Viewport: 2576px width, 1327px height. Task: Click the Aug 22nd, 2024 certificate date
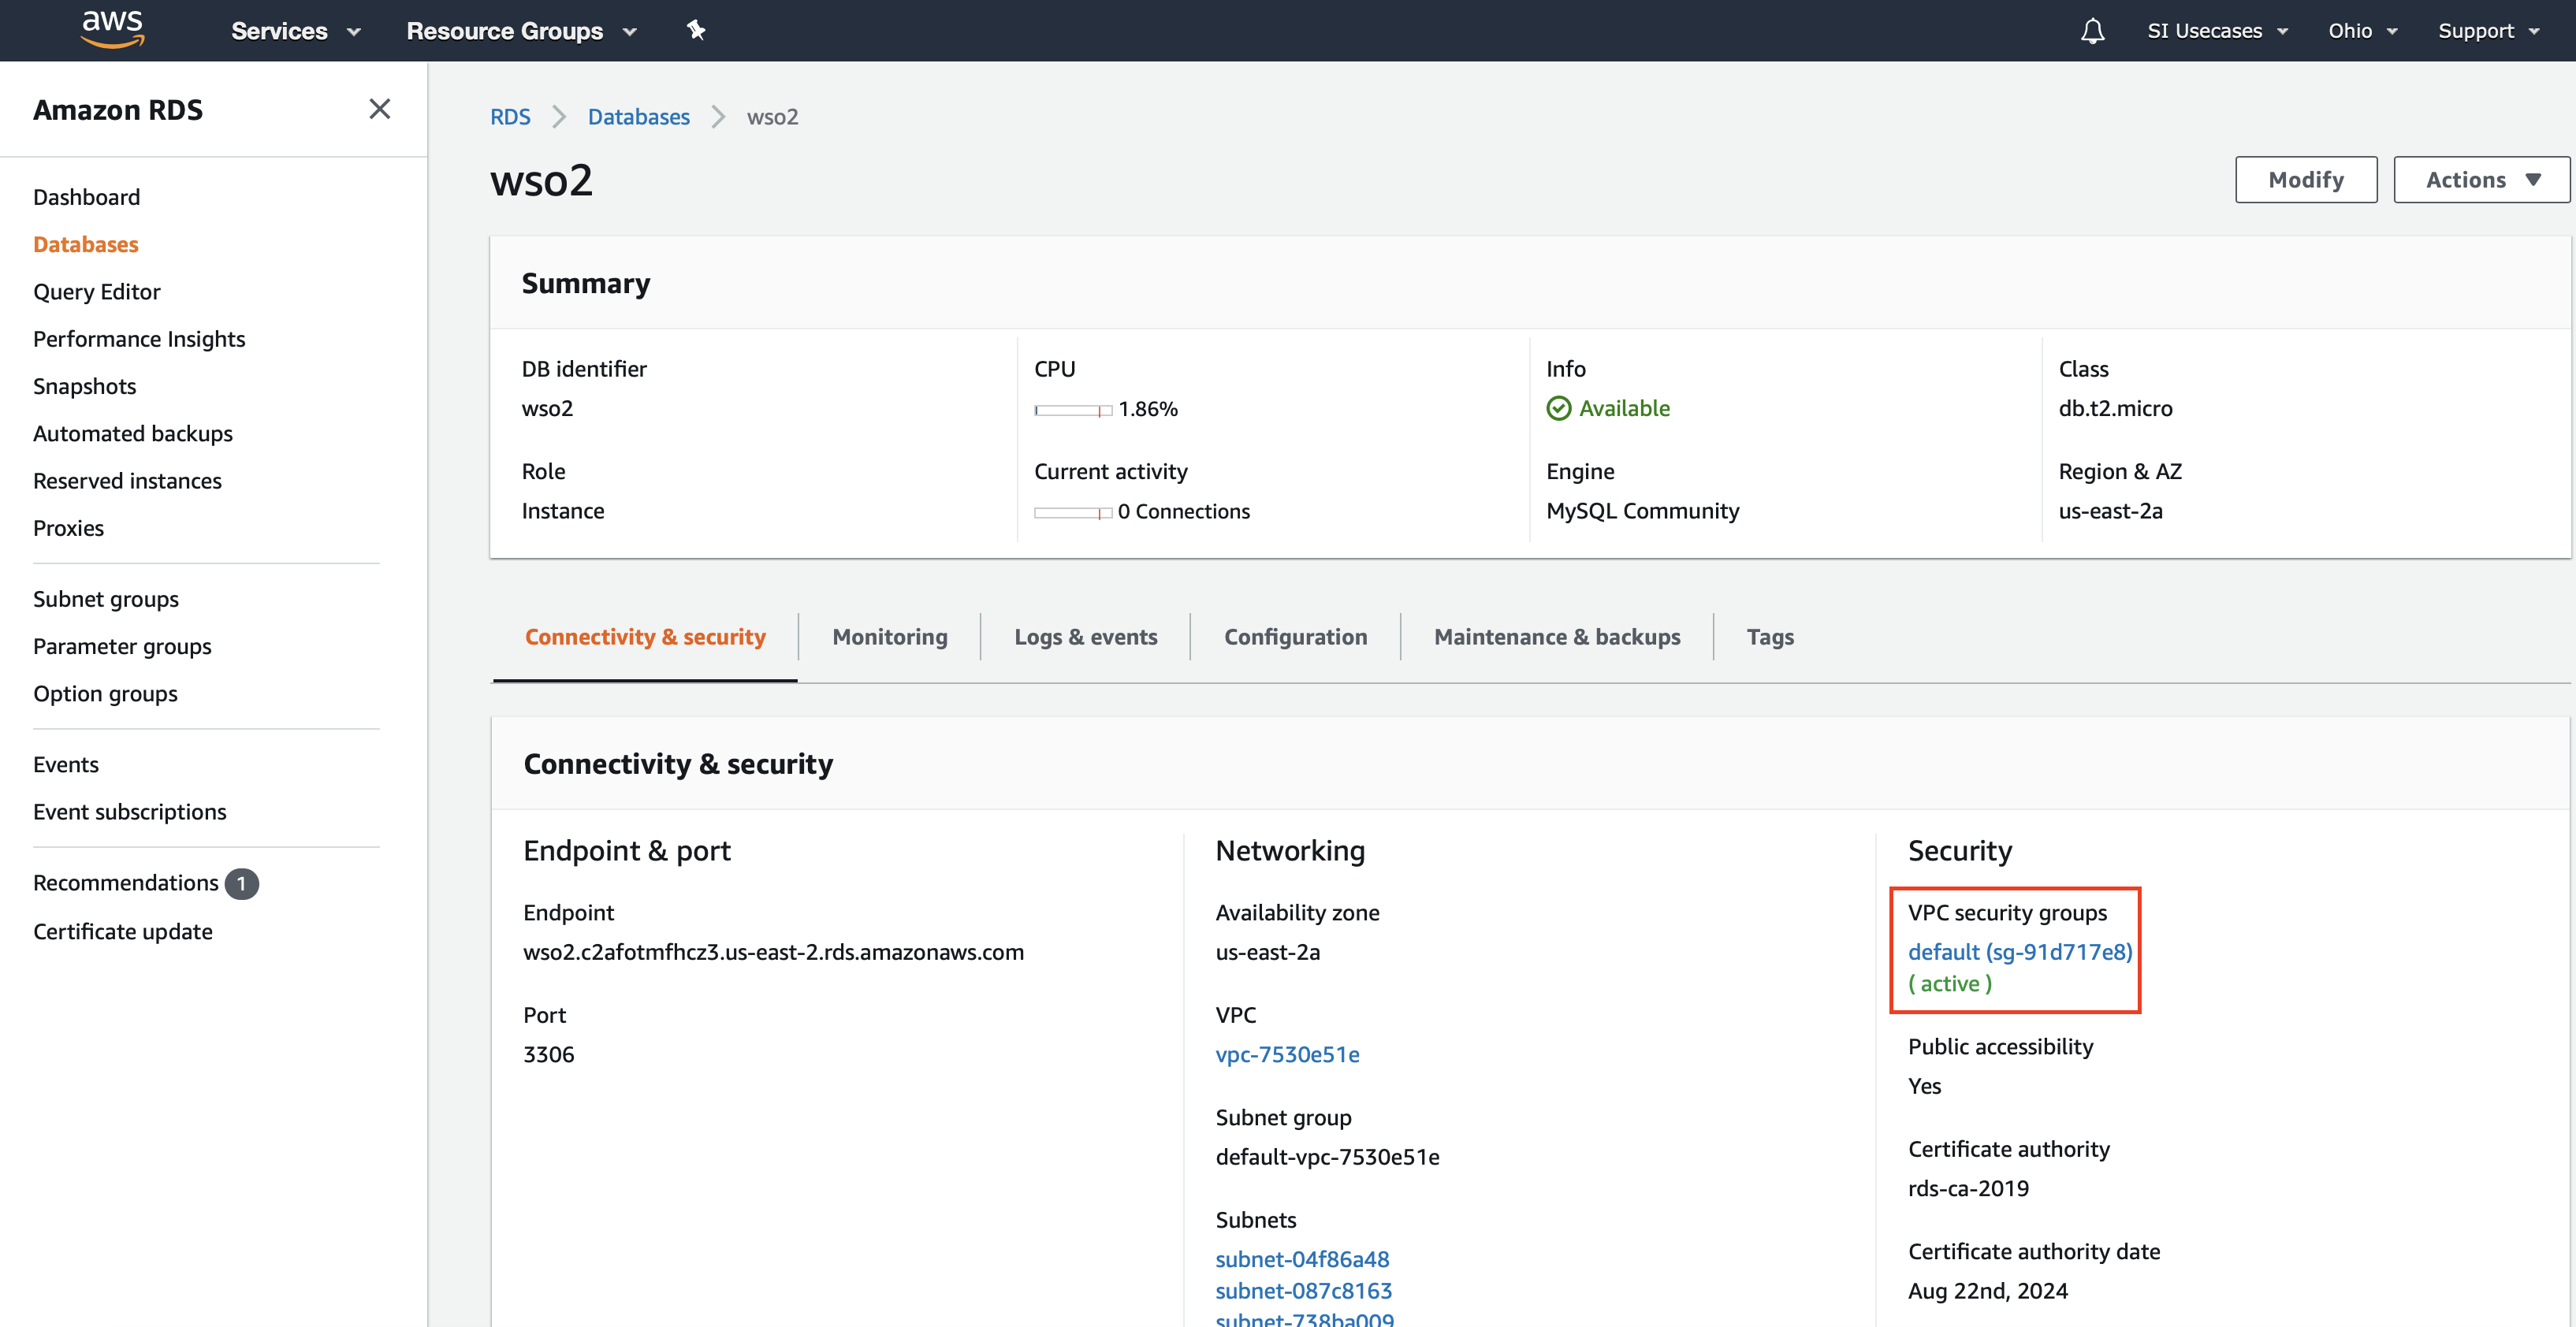[1986, 1291]
